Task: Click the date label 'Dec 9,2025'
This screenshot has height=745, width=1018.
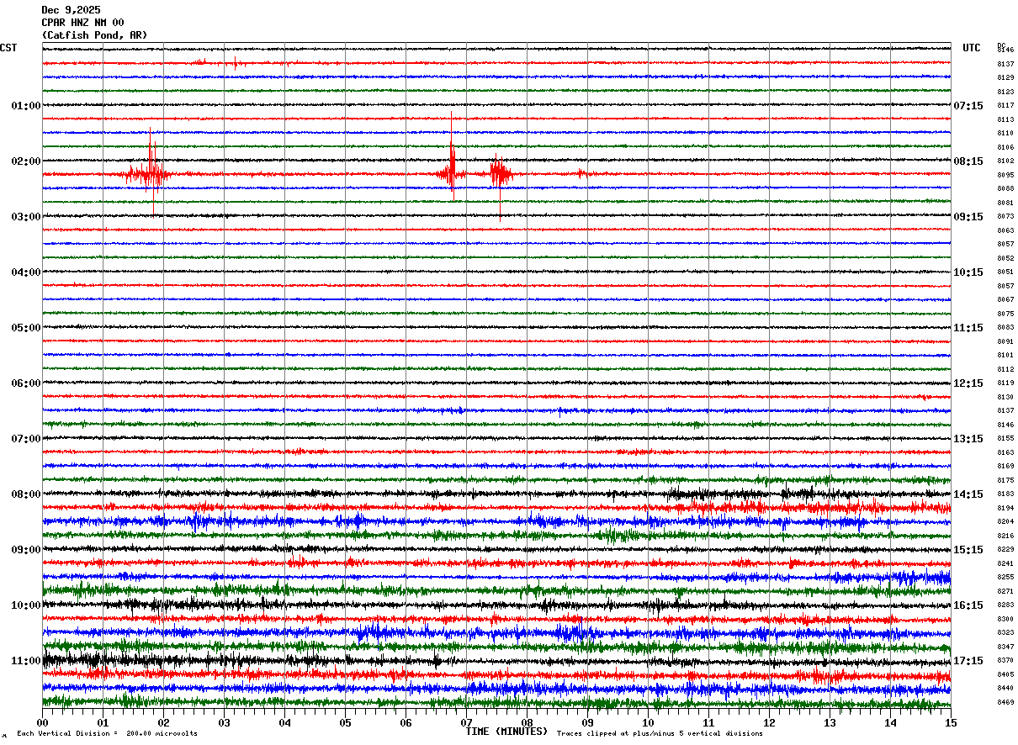Action: point(71,10)
